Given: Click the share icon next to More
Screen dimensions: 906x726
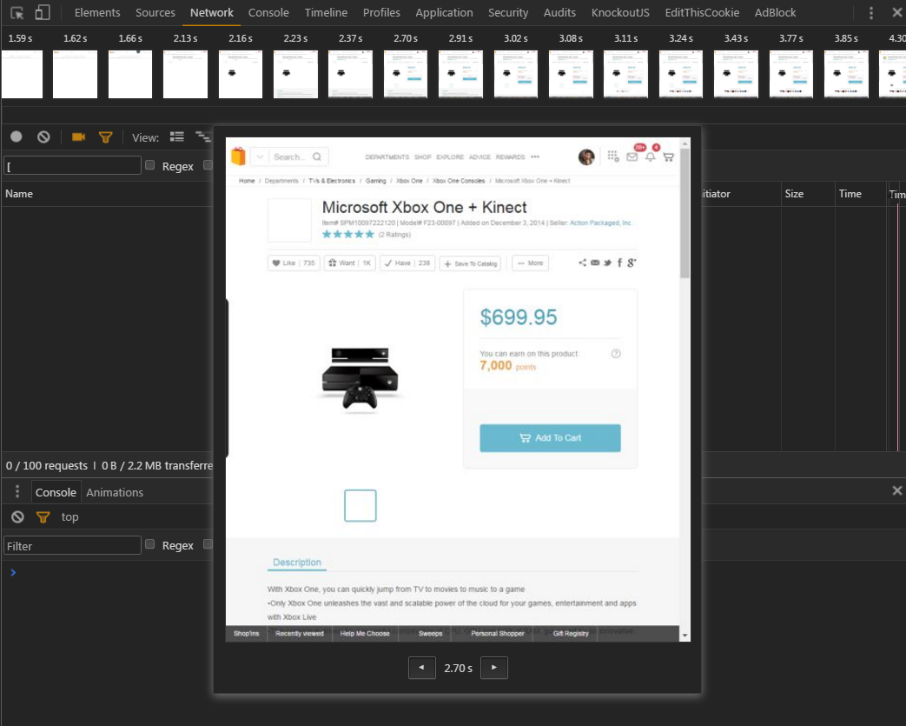Looking at the screenshot, I should point(582,263).
